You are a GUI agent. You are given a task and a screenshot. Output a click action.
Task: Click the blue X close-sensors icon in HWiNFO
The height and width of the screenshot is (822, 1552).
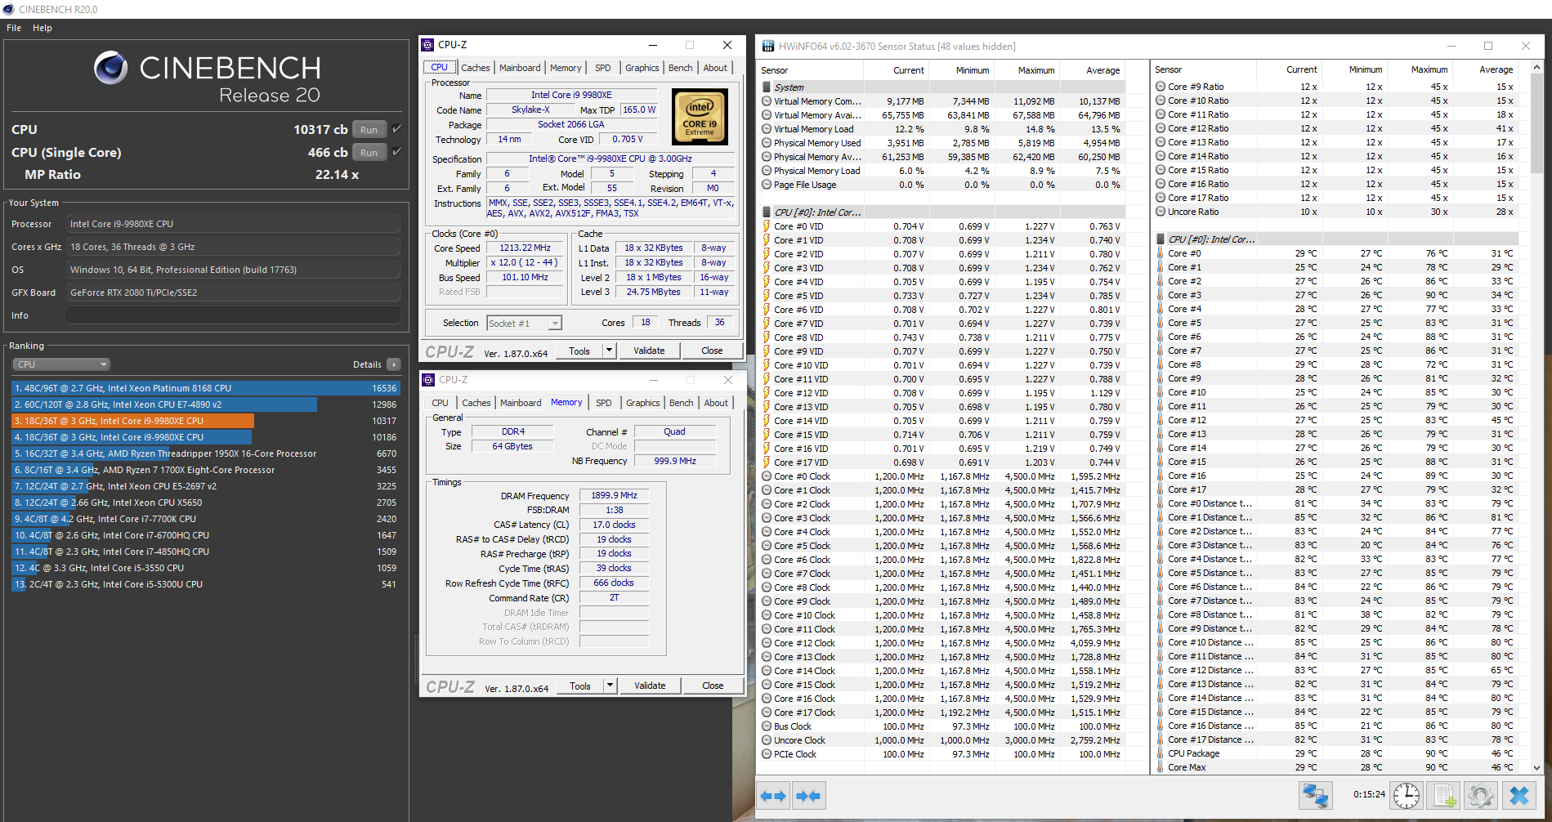(x=1519, y=795)
